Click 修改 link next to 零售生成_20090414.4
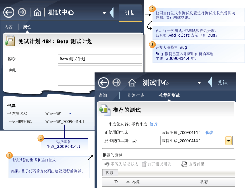 [209, 132]
